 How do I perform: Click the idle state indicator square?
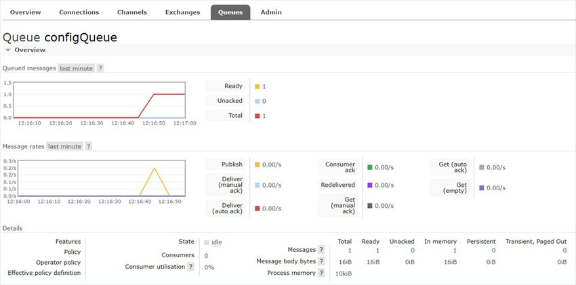[207, 242]
